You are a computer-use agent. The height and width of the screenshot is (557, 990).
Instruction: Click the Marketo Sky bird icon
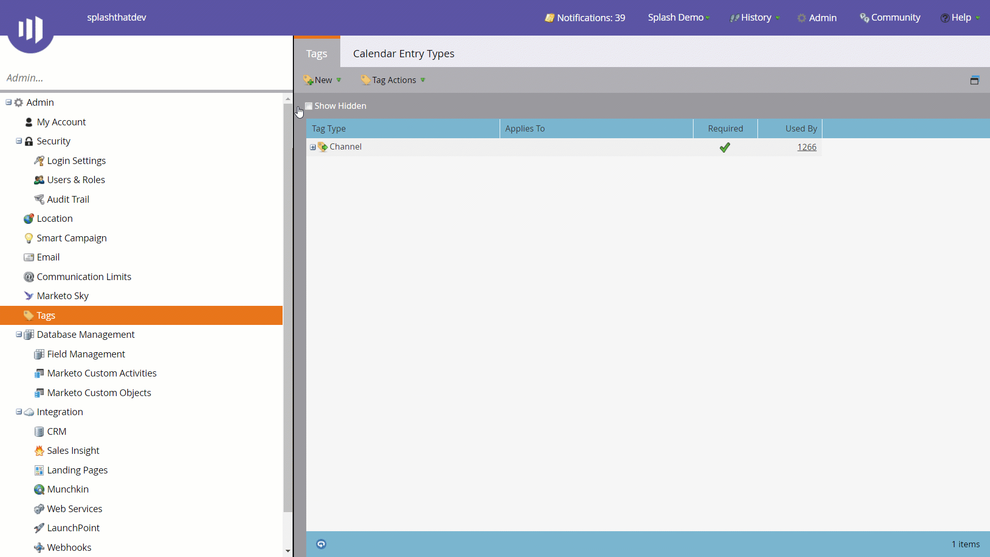pos(29,296)
